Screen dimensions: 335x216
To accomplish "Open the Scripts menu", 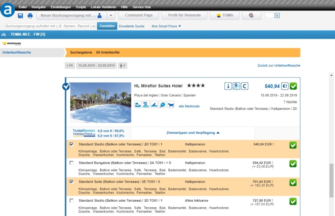I will pos(81,7).
